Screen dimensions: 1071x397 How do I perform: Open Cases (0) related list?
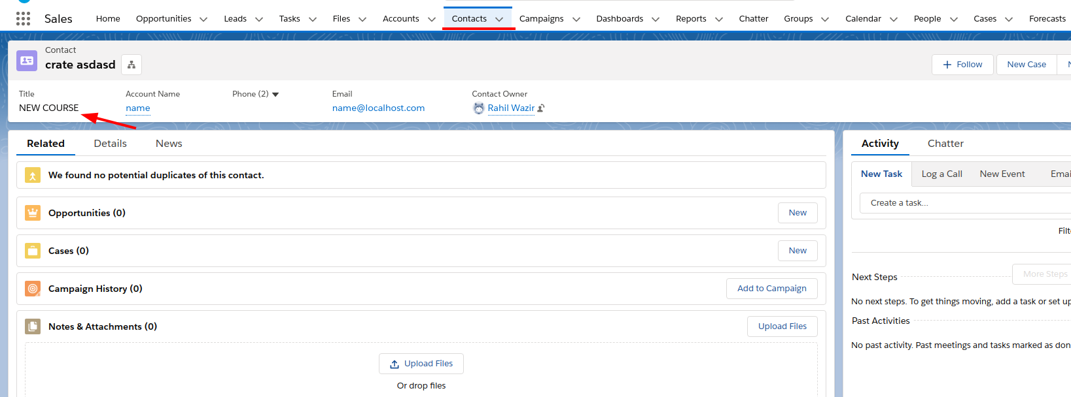pos(69,251)
